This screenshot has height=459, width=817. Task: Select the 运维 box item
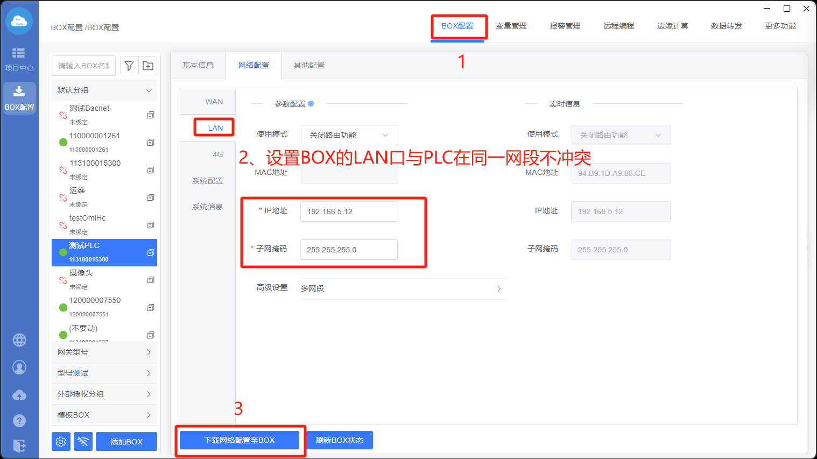coord(104,197)
